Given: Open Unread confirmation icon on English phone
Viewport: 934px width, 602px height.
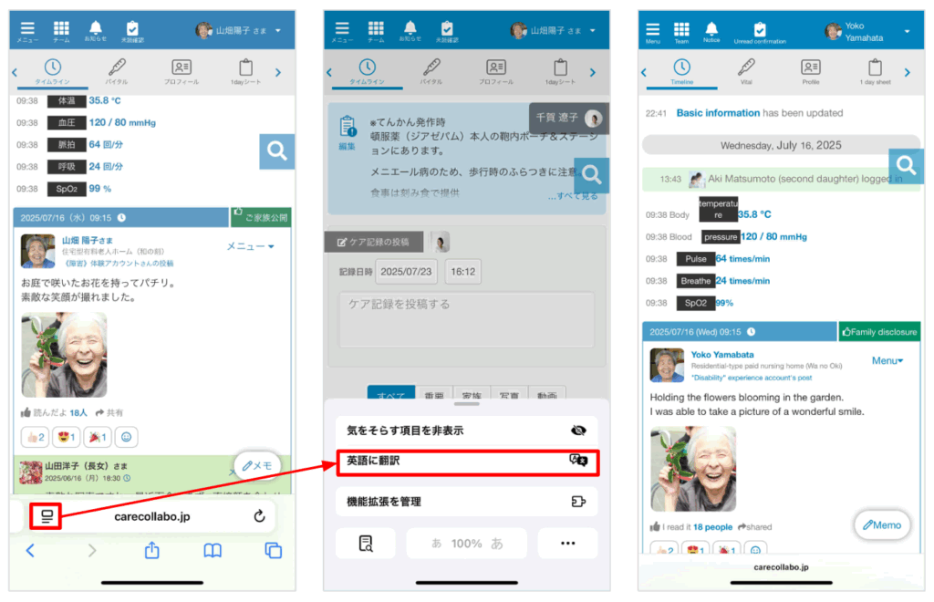Looking at the screenshot, I should pos(760,32).
